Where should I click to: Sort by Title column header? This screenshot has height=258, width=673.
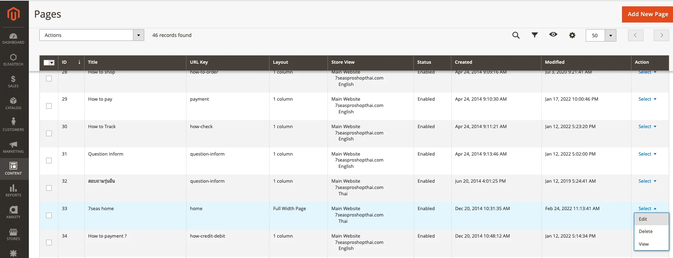135,62
